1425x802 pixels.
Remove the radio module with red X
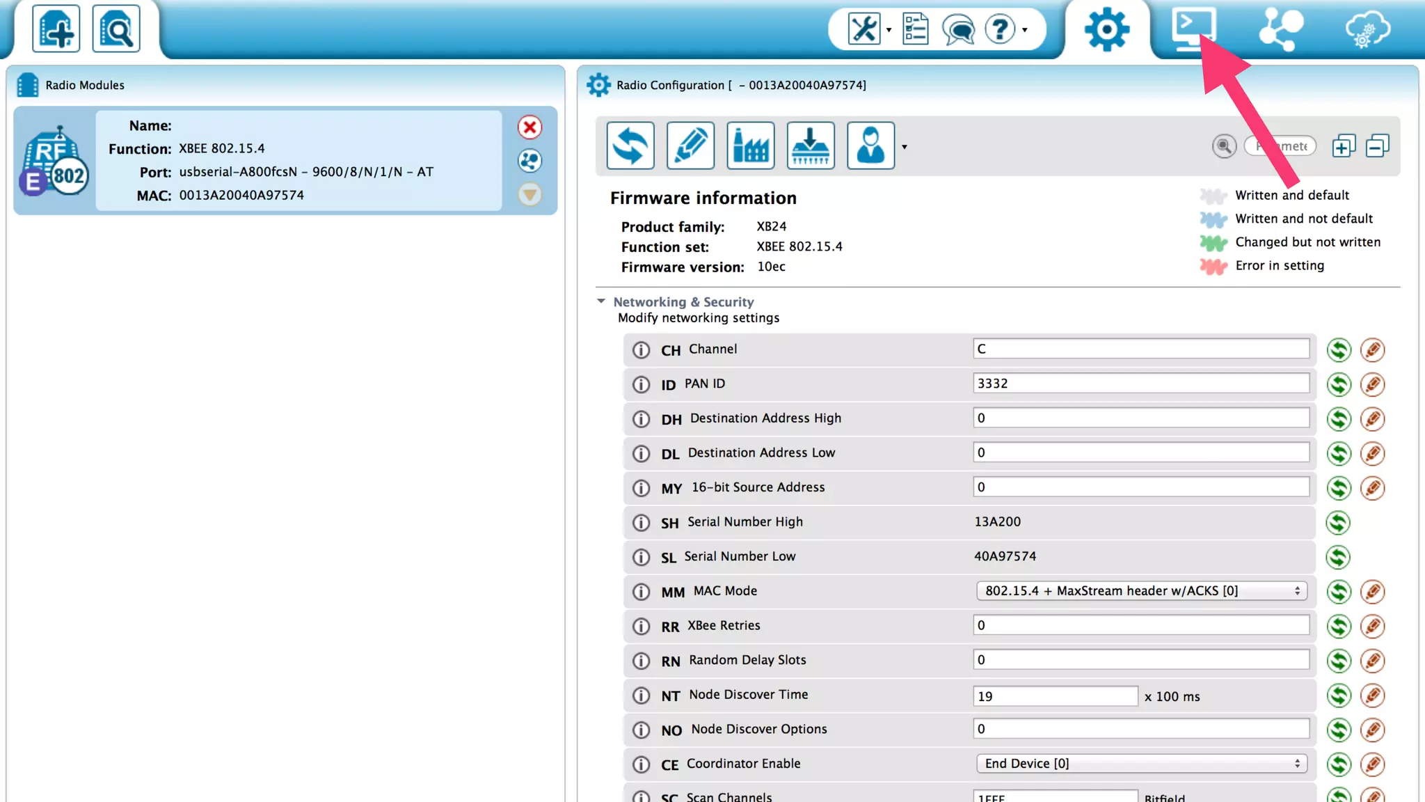[x=530, y=127]
